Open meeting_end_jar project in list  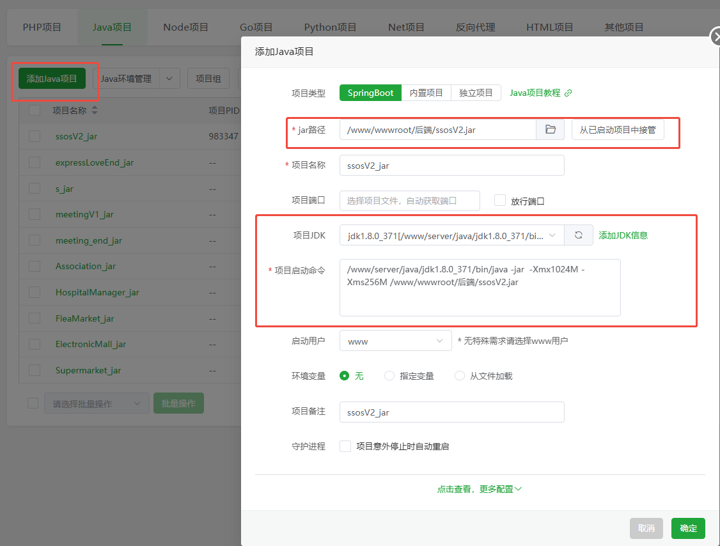pos(89,240)
